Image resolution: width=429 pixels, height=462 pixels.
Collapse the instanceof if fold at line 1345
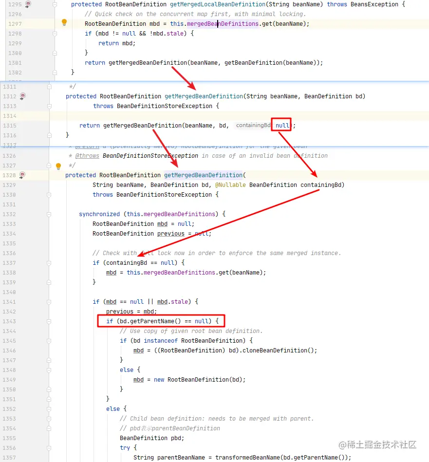[x=49, y=341]
